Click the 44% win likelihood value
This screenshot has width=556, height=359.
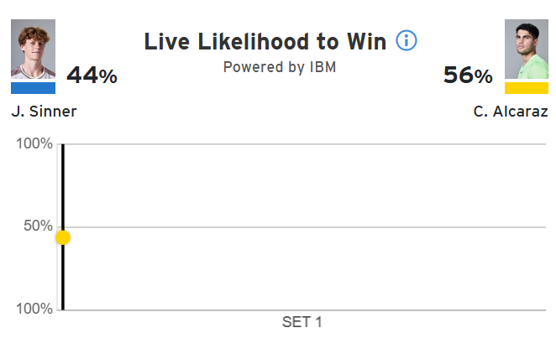(x=92, y=75)
